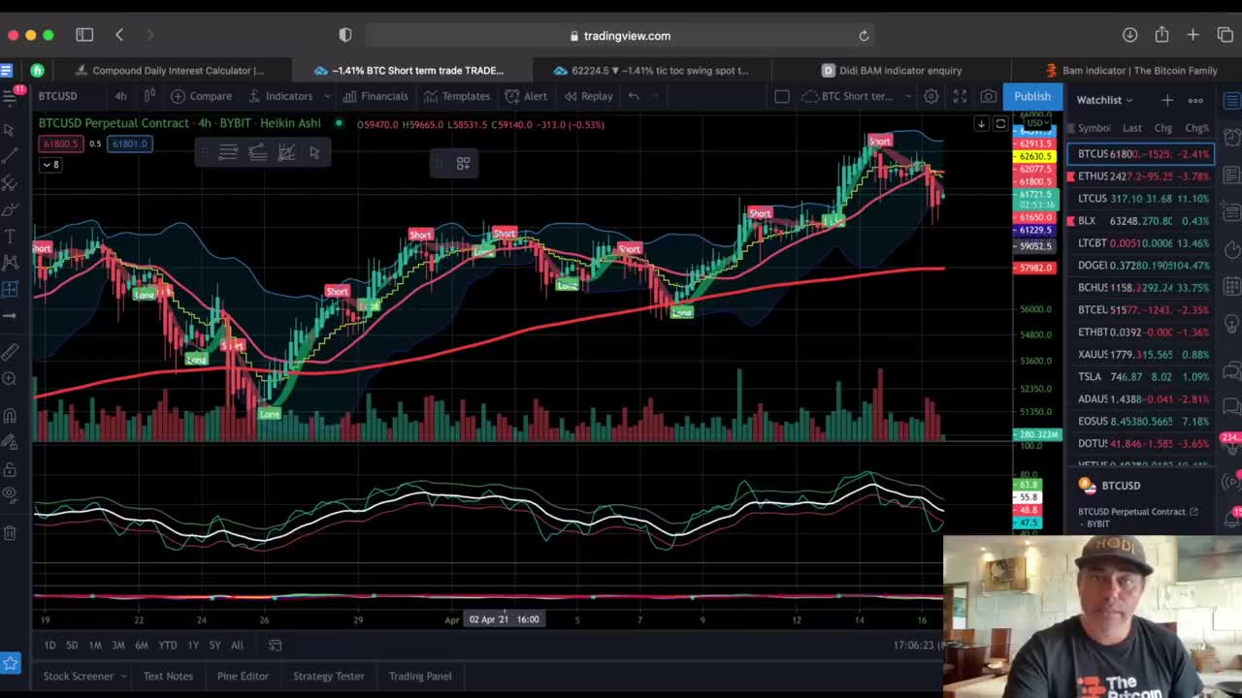Open Text Notes tab
This screenshot has height=698, width=1242.
click(x=168, y=676)
